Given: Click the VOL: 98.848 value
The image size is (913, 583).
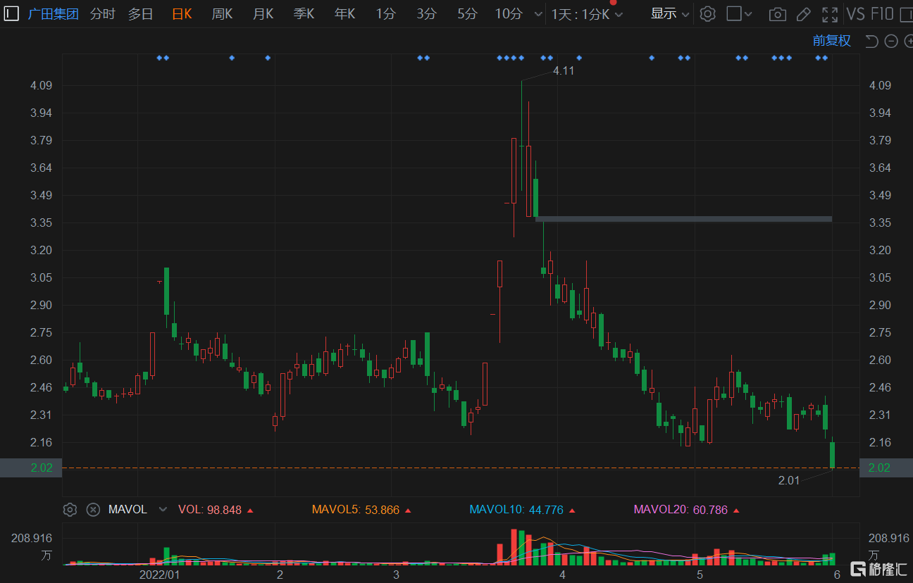Looking at the screenshot, I should click(210, 510).
